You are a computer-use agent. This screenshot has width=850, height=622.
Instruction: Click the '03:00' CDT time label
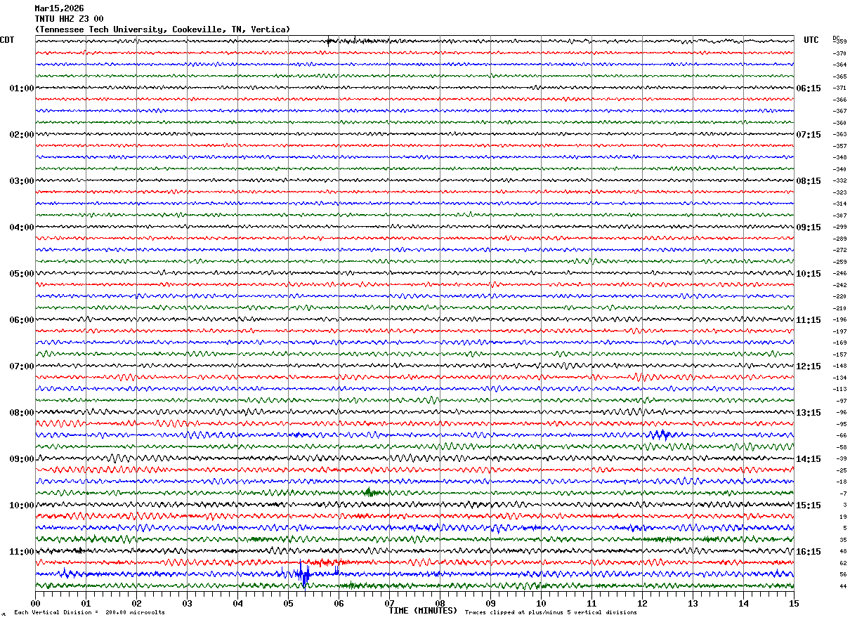22,181
